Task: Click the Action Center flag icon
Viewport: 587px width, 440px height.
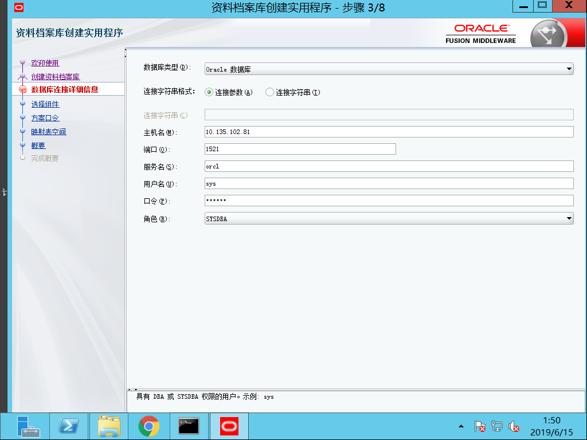Action: [x=479, y=426]
